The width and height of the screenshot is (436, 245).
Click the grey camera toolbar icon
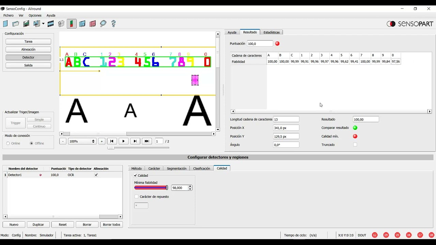[61, 23]
